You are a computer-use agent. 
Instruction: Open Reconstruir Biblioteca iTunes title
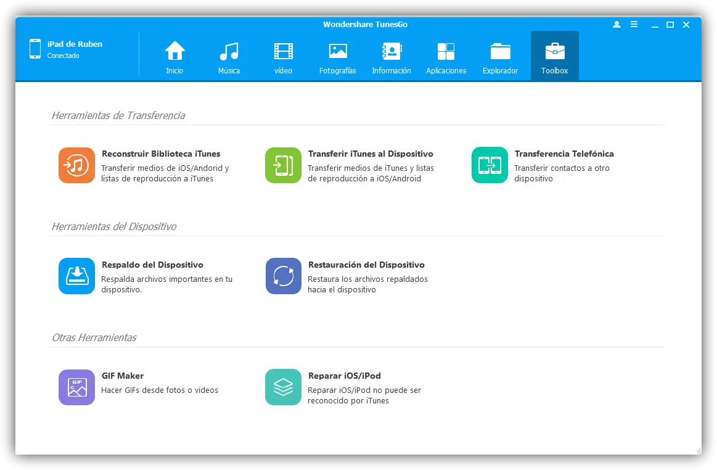(161, 154)
